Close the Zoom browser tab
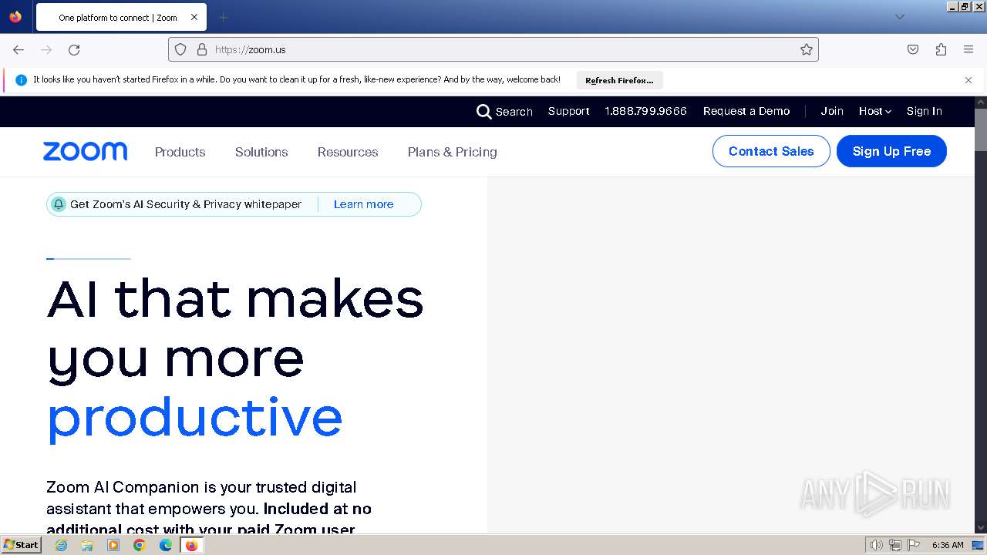The width and height of the screenshot is (987, 555). click(194, 17)
